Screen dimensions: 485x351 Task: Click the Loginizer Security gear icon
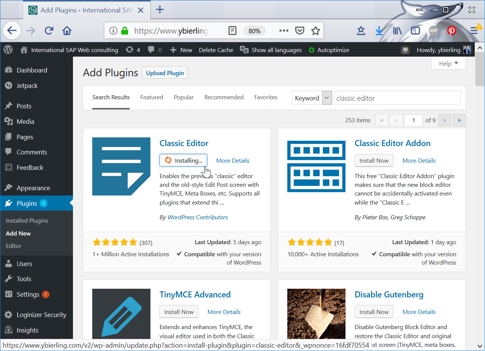(x=8, y=314)
